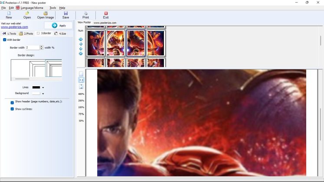324x182 pixels.
Task: Select the page thumbnail showing orange magic circle
Action: click(156, 43)
